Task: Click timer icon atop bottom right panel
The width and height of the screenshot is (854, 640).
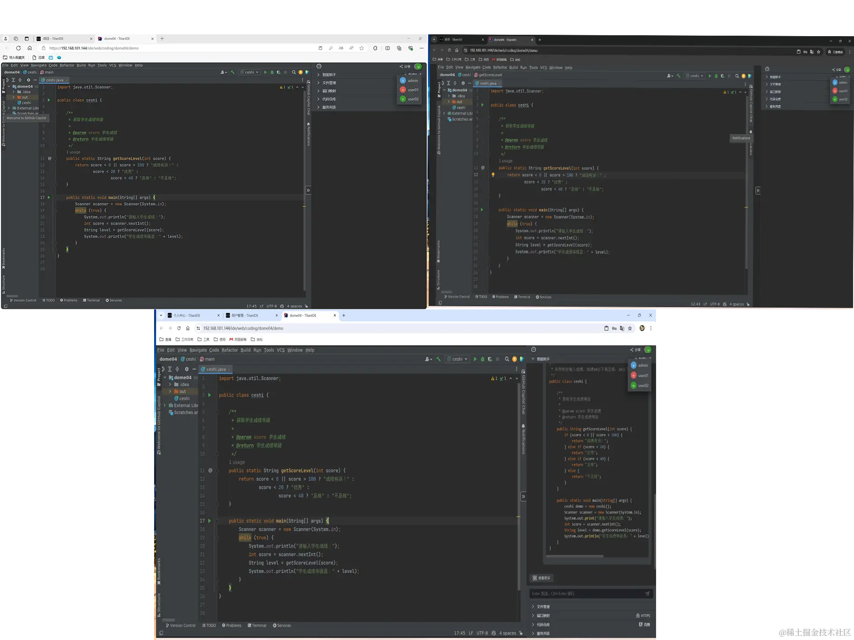Action: tap(534, 350)
